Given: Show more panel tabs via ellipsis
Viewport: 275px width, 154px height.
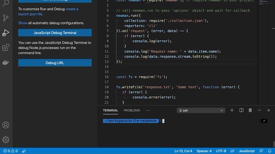Looking at the screenshot, I should pyautogui.click(x=148, y=110).
